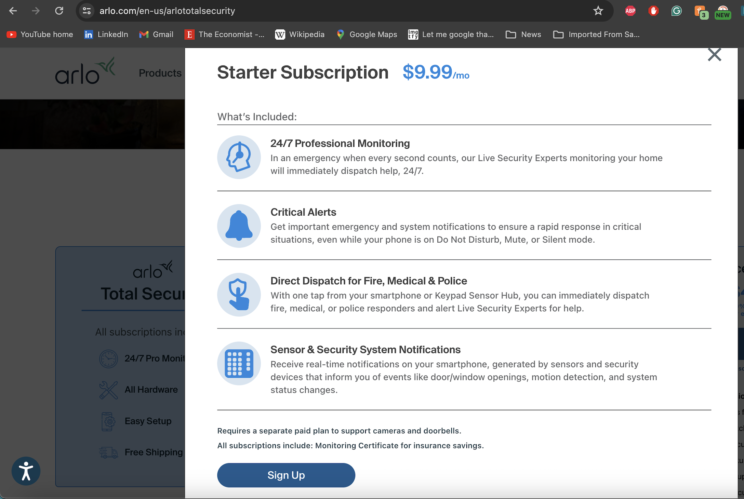The width and height of the screenshot is (744, 499).
Task: Click the Direct Dispatch shield icon
Action: click(x=239, y=294)
